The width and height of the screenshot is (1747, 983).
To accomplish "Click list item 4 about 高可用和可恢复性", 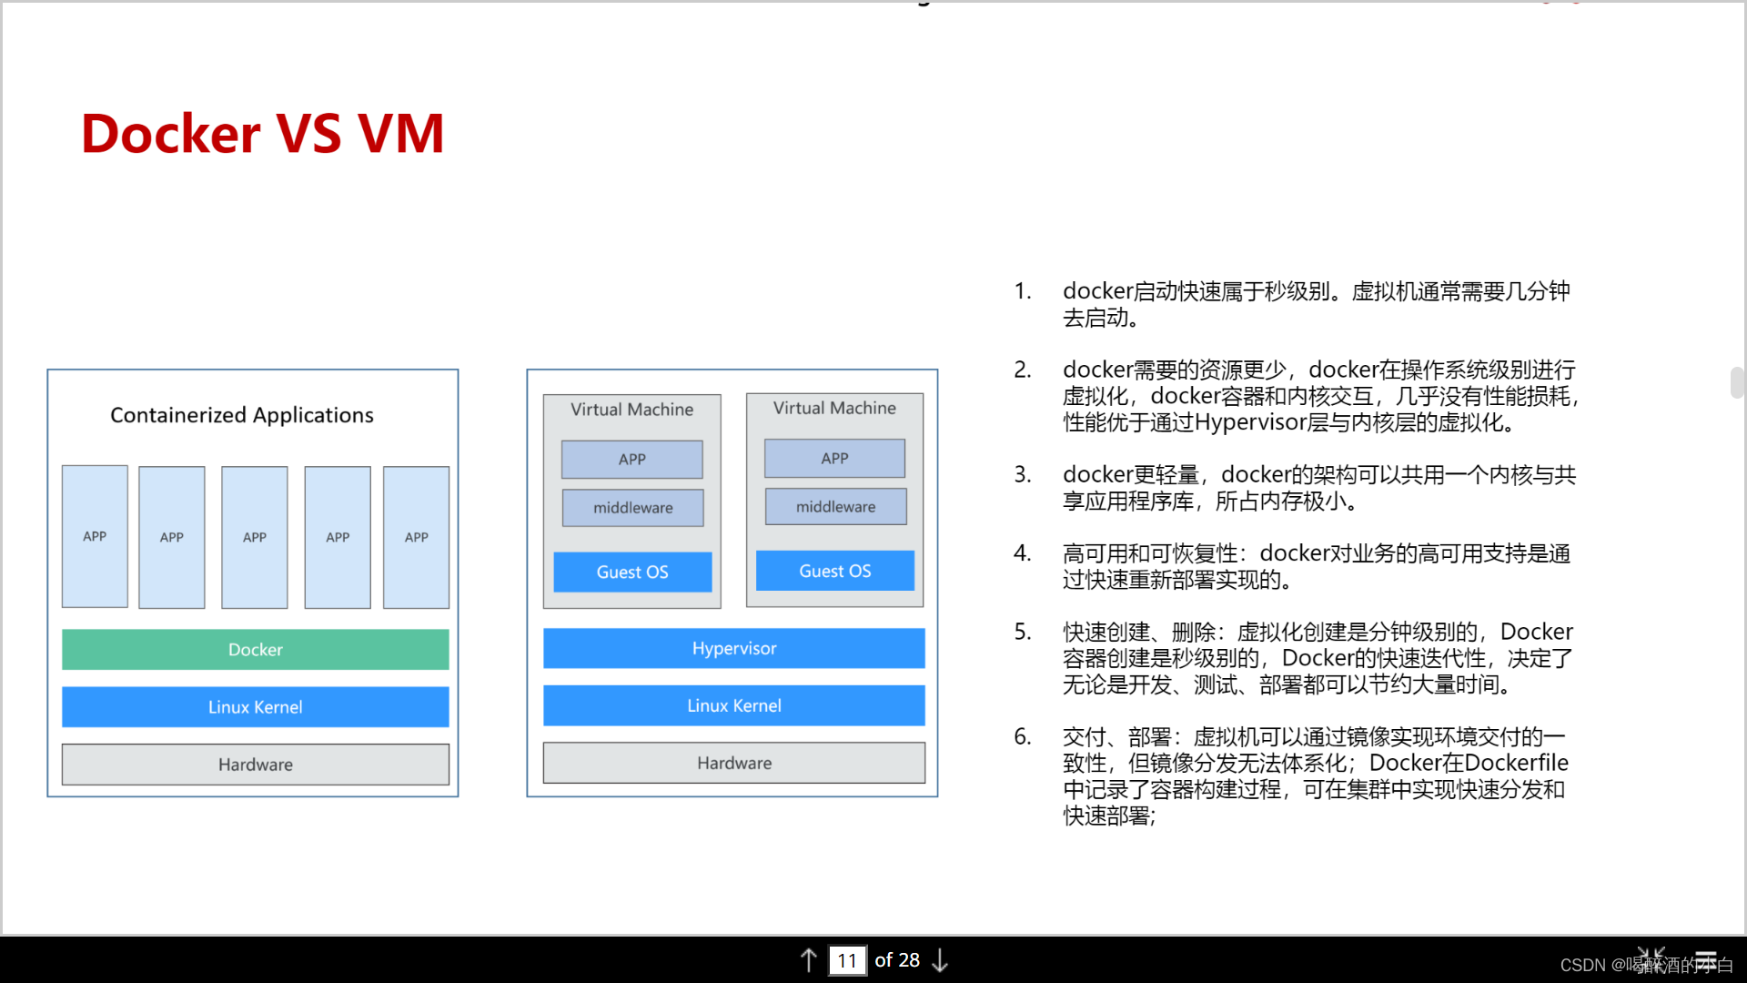I will tap(1316, 566).
